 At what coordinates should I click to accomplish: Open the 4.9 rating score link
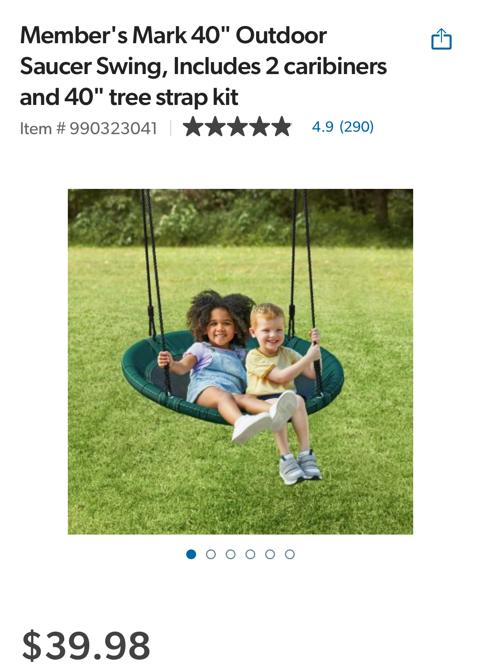tap(323, 127)
